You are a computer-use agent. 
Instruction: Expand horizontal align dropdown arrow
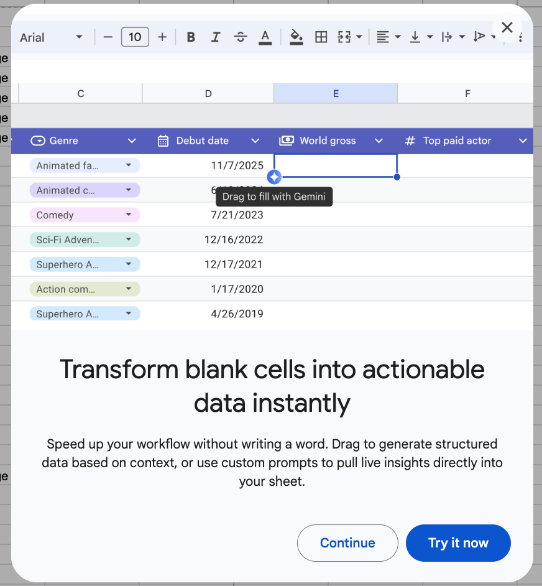(x=398, y=37)
